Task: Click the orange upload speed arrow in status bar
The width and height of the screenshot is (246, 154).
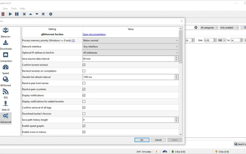Action: click(216, 152)
